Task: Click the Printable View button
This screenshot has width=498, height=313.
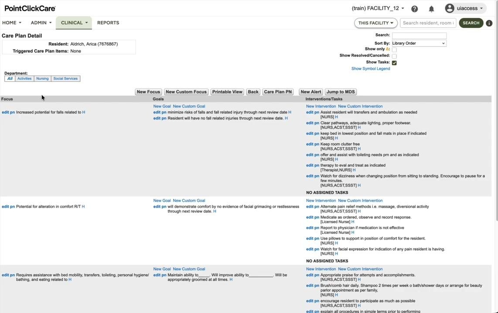Action: click(x=227, y=92)
